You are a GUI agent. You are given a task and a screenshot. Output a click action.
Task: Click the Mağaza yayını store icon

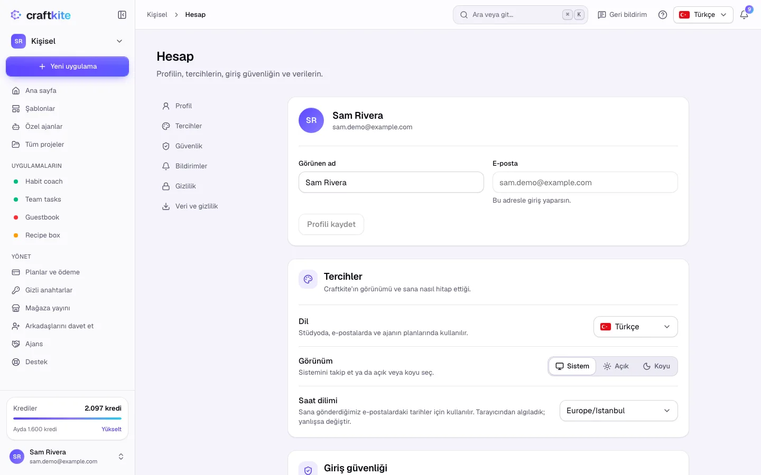(16, 308)
